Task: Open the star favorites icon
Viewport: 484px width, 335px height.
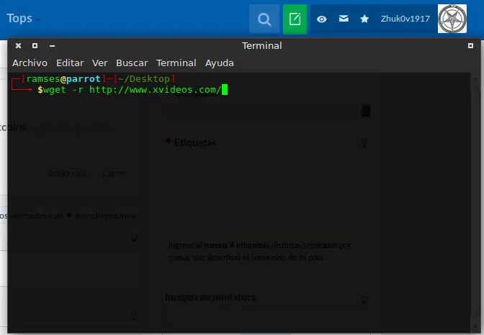Action: tap(364, 19)
